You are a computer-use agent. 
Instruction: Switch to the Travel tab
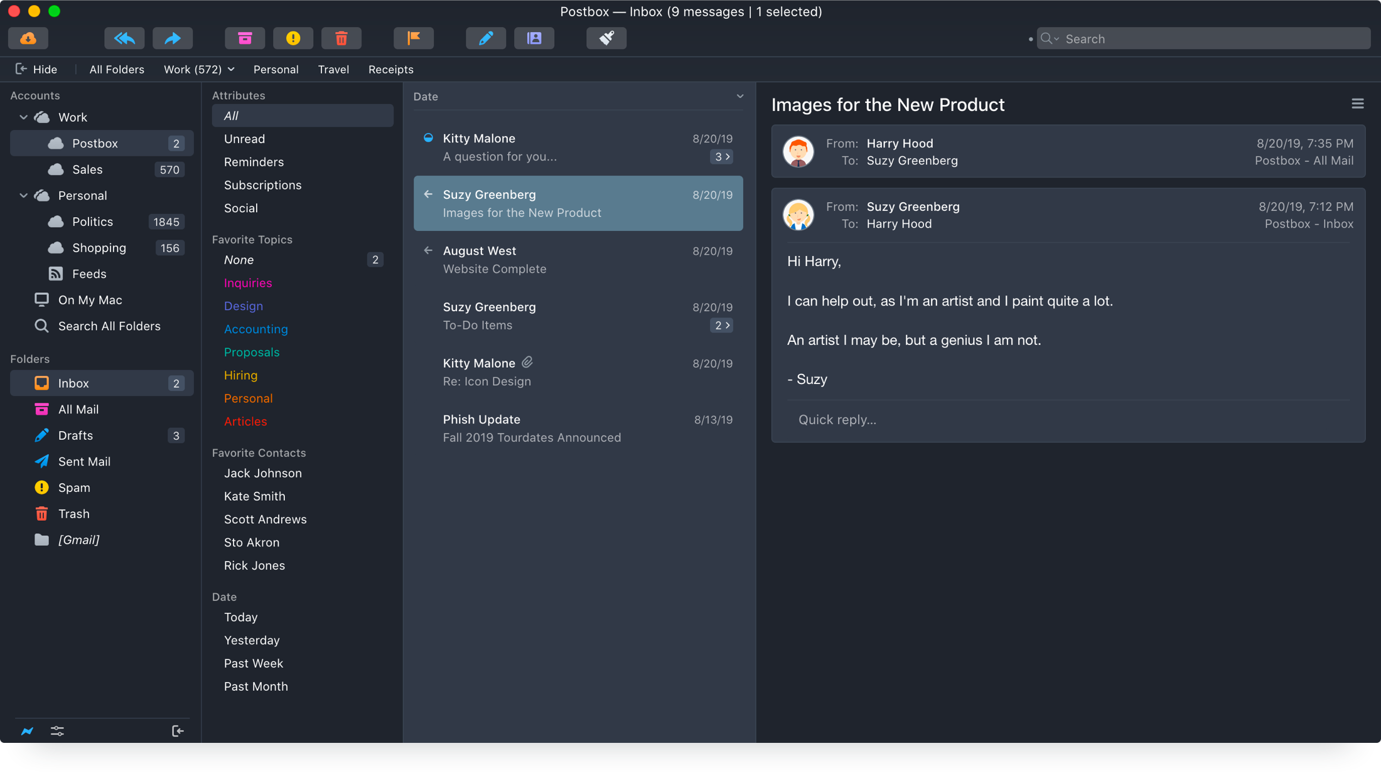coord(333,70)
